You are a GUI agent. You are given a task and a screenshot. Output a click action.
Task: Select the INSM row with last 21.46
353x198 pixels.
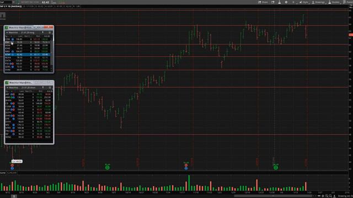pos(28,45)
